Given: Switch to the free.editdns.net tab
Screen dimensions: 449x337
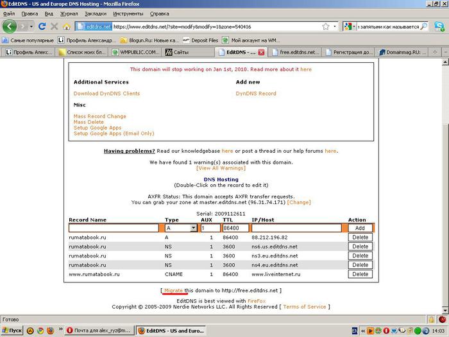Looking at the screenshot, I should coord(296,52).
